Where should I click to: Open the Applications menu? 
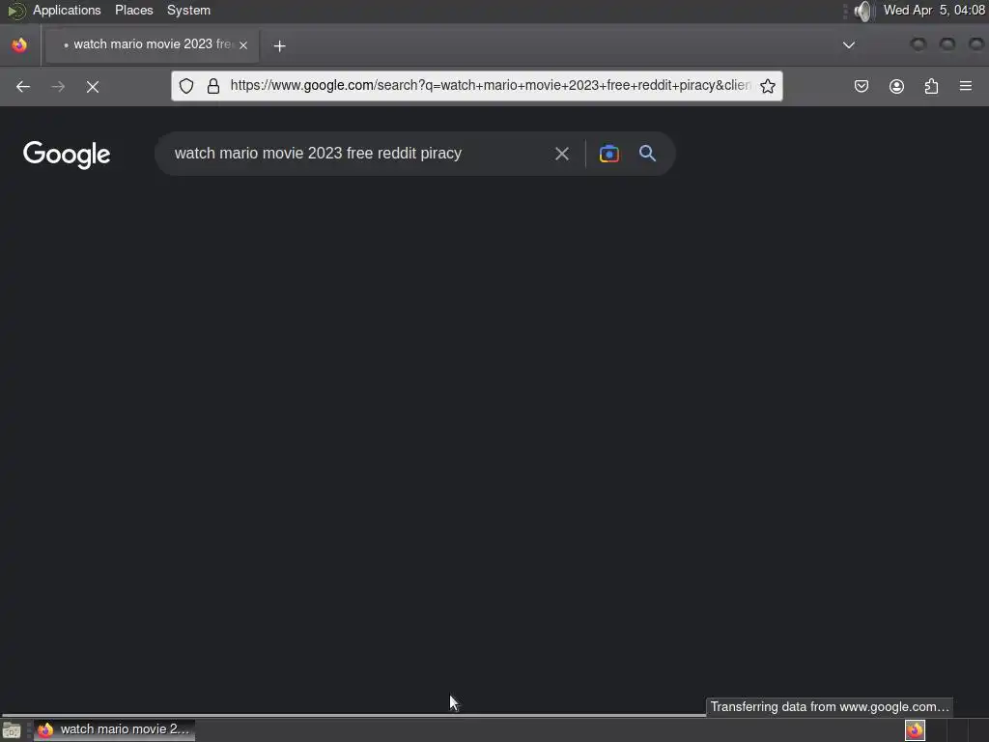67,10
